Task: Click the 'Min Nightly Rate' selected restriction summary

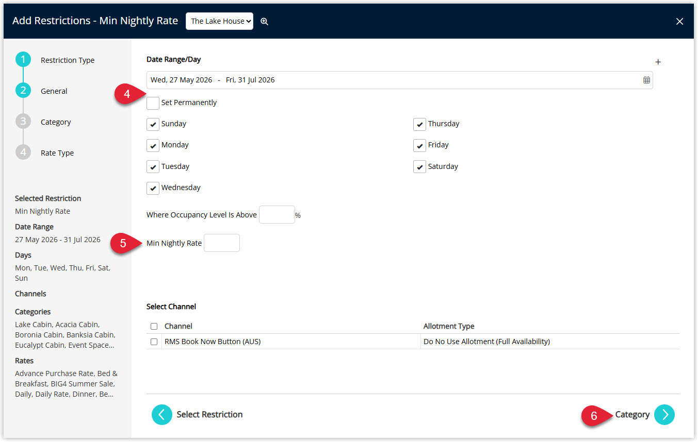Action: click(x=42, y=211)
